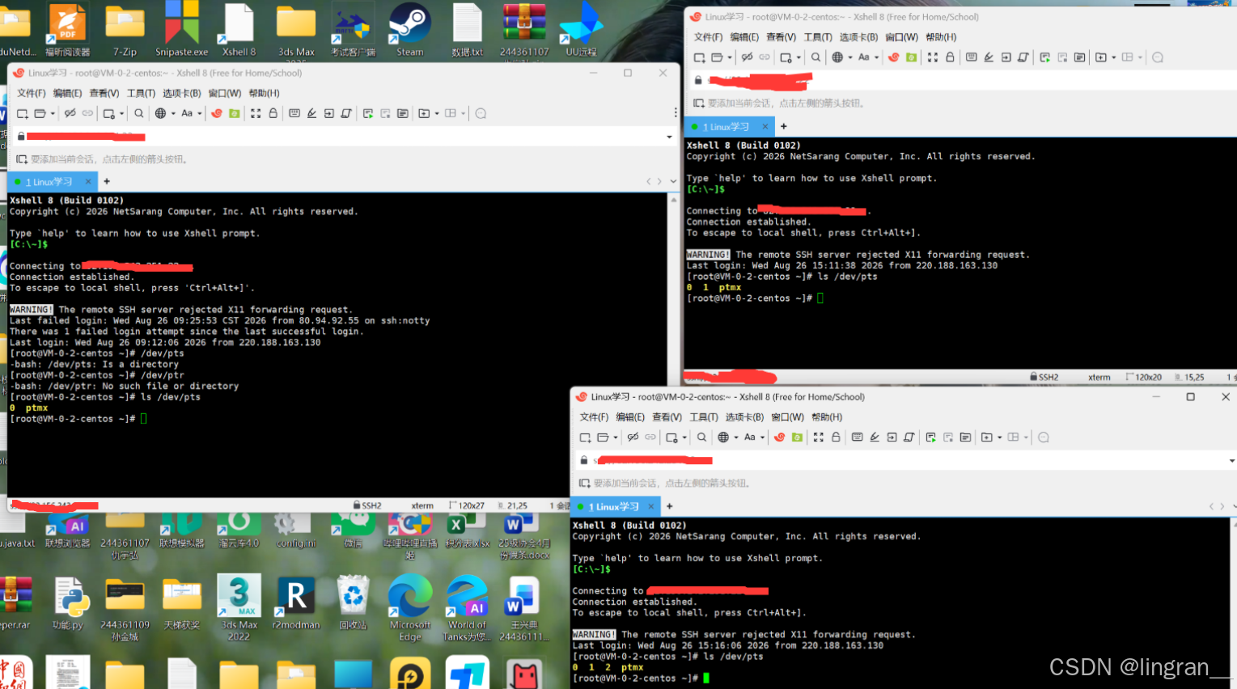Viewport: 1237px width, 689px height.
Task: Click highlight pen icon in left Xshell window
Action: pyautogui.click(x=311, y=113)
